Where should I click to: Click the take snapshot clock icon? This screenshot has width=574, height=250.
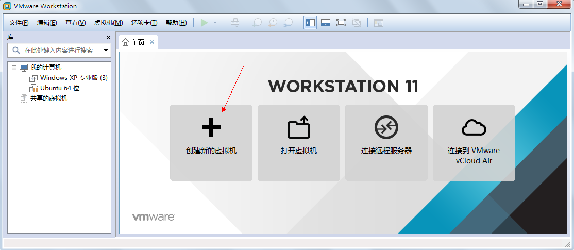257,23
